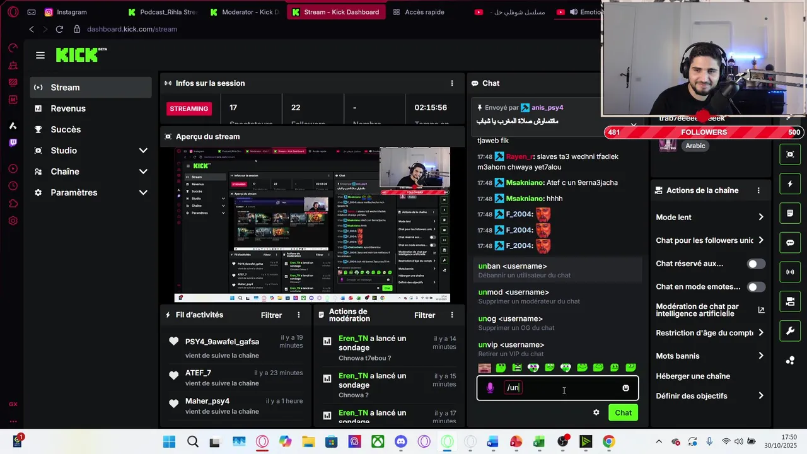Viewport: 807px width, 454px height.
Task: Send the message with the Chat button
Action: [623, 412]
